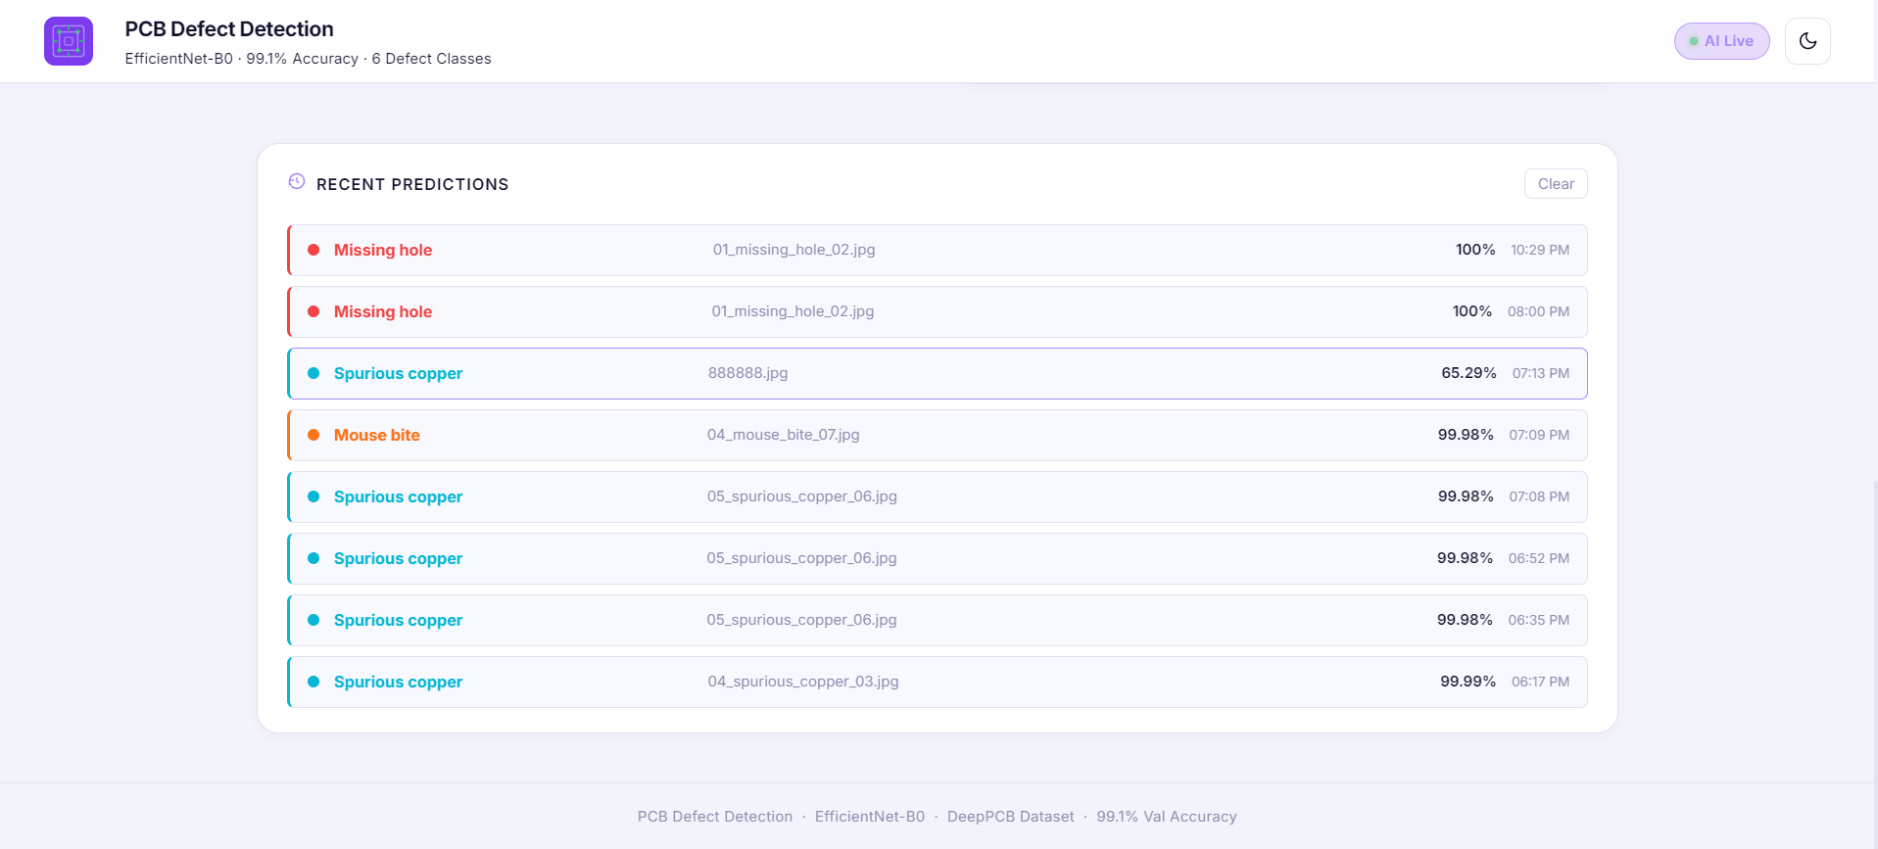Click the green dot in AI Live badge
Viewport: 1878px width, 849px height.
[1694, 41]
